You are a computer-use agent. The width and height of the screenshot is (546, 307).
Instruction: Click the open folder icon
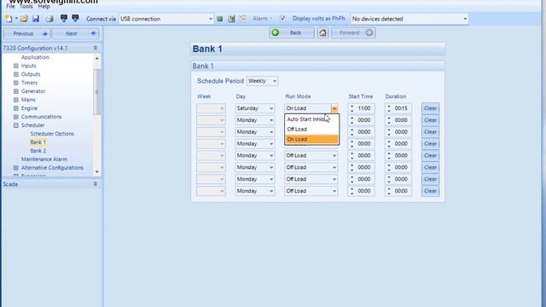coord(24,19)
